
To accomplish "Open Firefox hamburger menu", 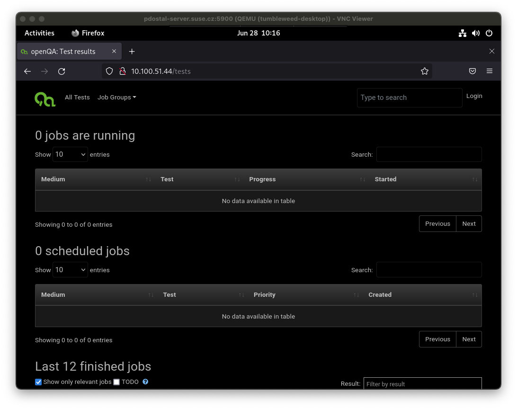I will [x=490, y=71].
